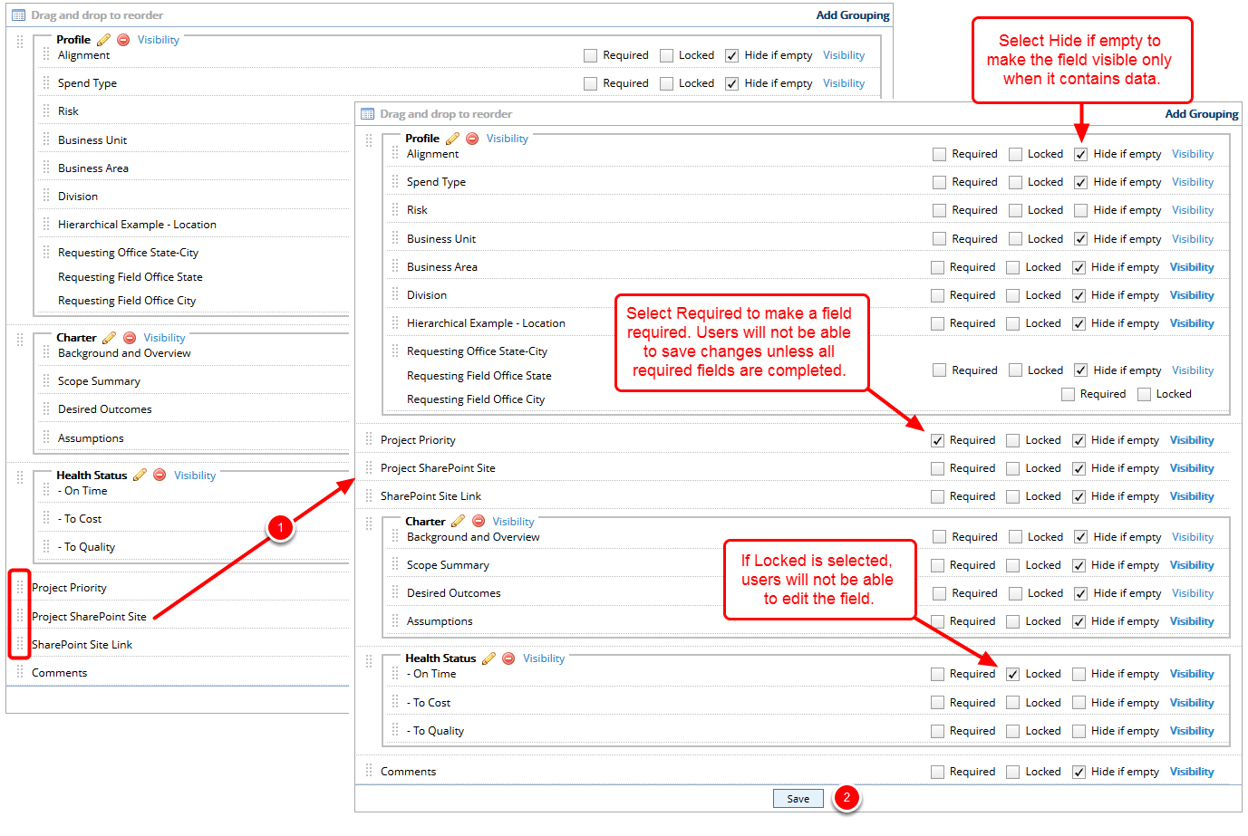The image size is (1248, 836).
Task: Select Business Unit in left panel
Action: point(92,140)
